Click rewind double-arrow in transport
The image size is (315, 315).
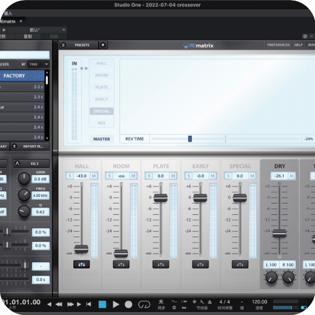pyautogui.click(x=59, y=305)
